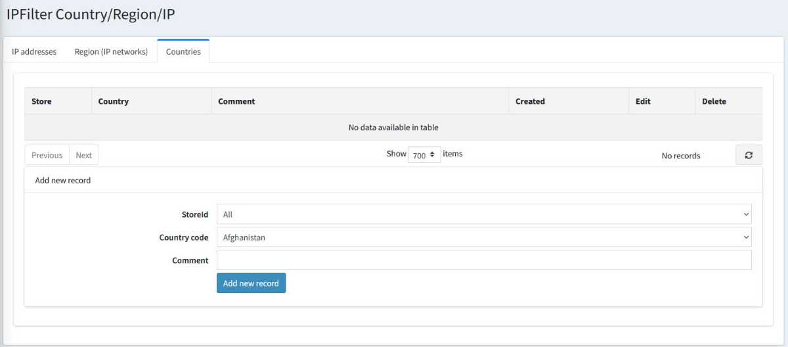Expand the StoreId dropdown
This screenshot has width=788, height=347.
483,214
